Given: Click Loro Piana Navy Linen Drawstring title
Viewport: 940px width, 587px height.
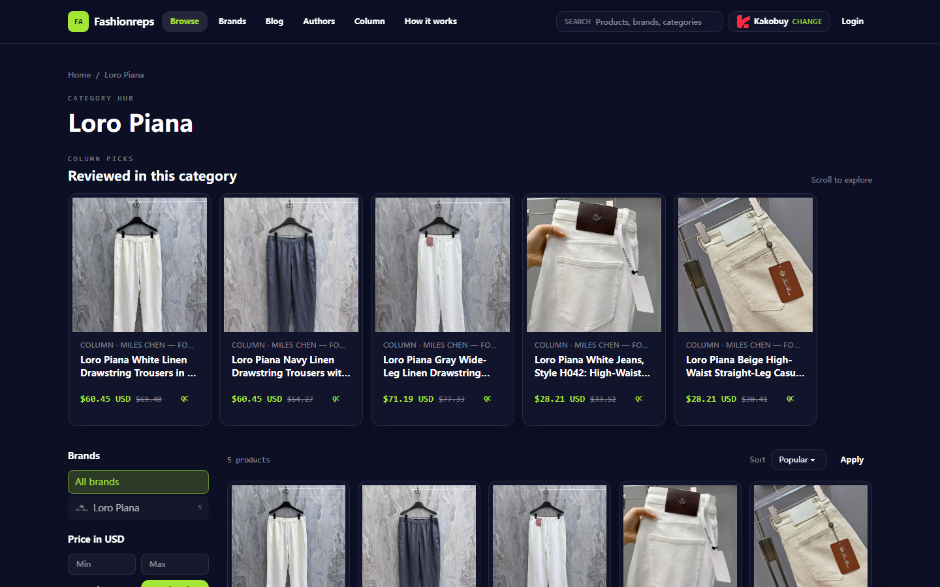Looking at the screenshot, I should pyautogui.click(x=291, y=367).
